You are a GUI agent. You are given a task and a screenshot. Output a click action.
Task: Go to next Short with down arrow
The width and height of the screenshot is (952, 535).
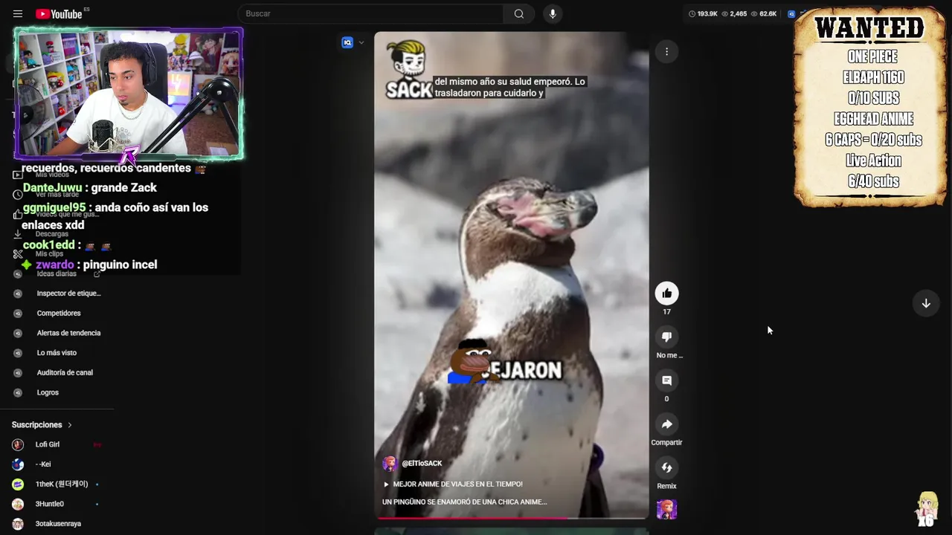pos(926,303)
